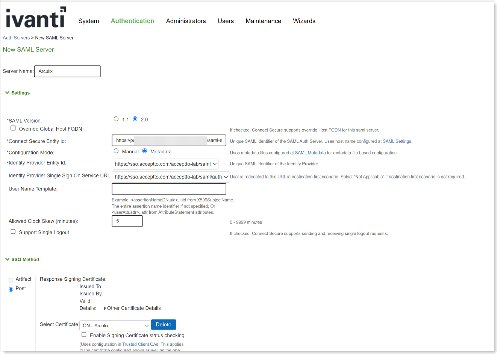Choose Manual configuration mode
Viewport: 500px width, 357px height.
tap(116, 151)
